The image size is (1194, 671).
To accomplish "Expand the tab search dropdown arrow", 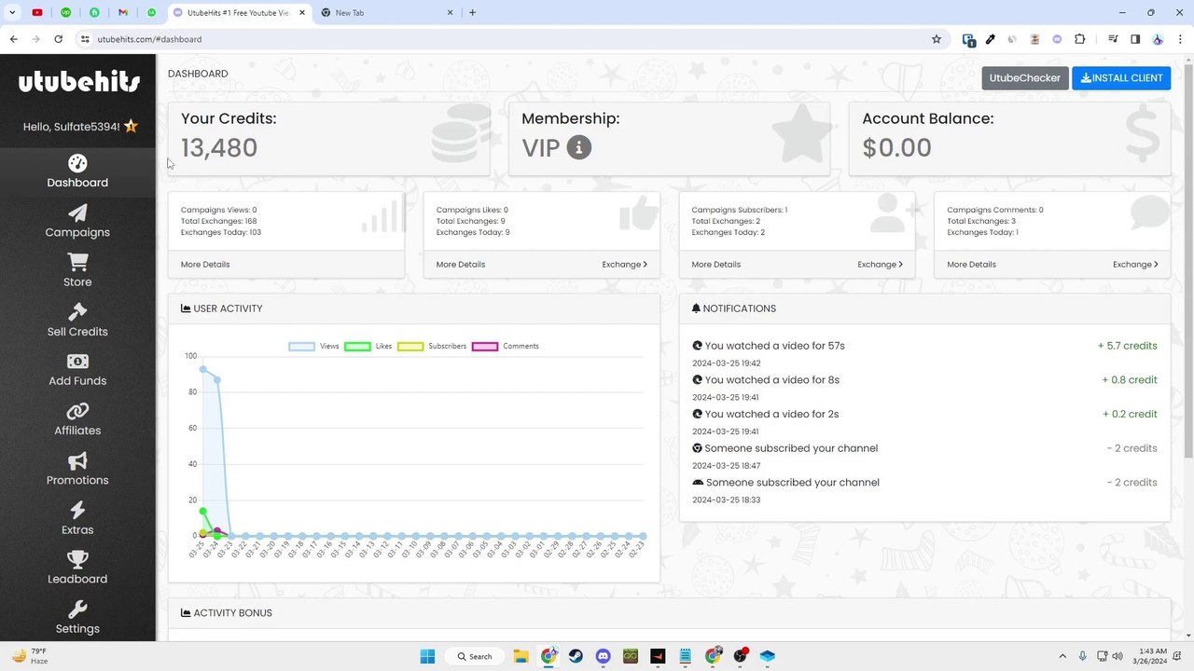I will tap(12, 13).
